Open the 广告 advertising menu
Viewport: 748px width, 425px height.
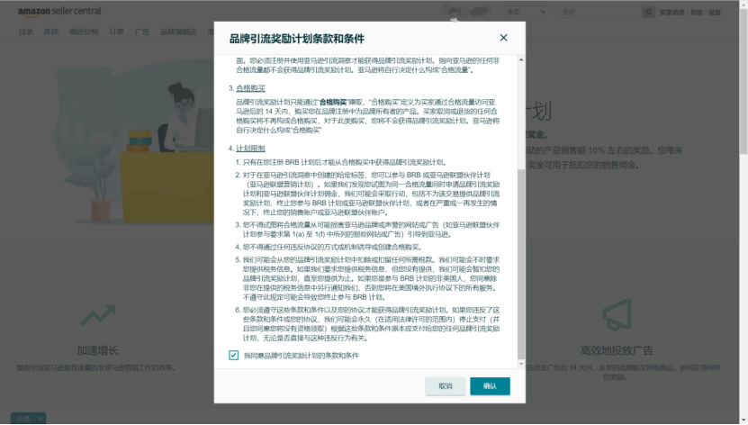point(141,32)
